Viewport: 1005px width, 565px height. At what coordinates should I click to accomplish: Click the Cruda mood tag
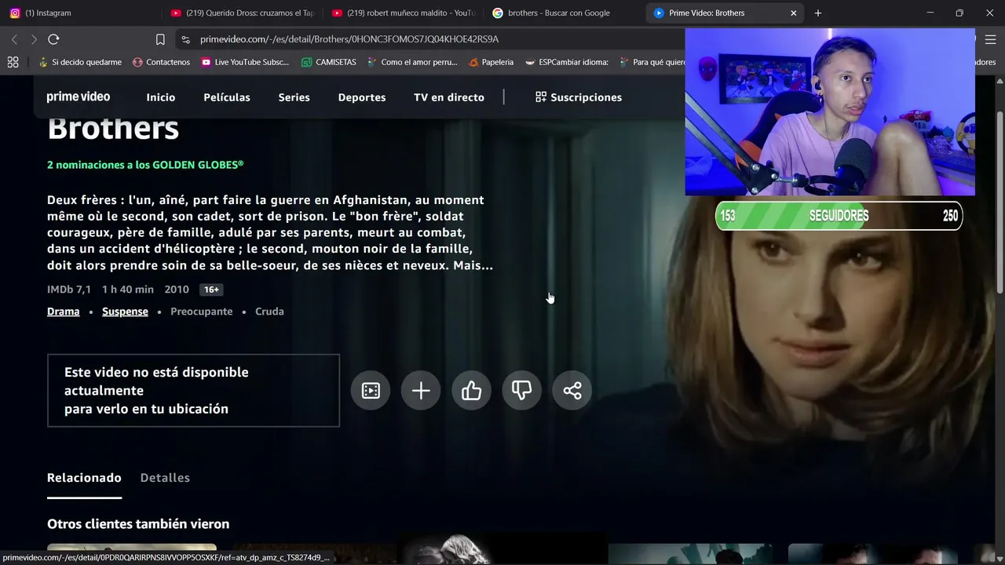[x=269, y=312]
